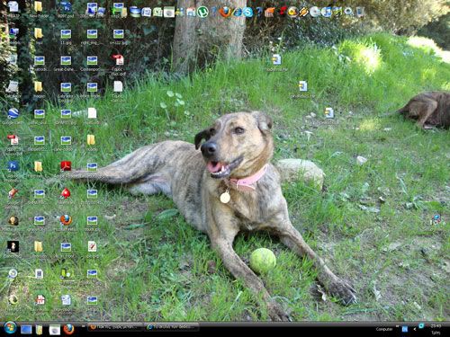Select the Adobe Photoshop desktop shortcut
The image size is (450, 337).
[x=13, y=170]
